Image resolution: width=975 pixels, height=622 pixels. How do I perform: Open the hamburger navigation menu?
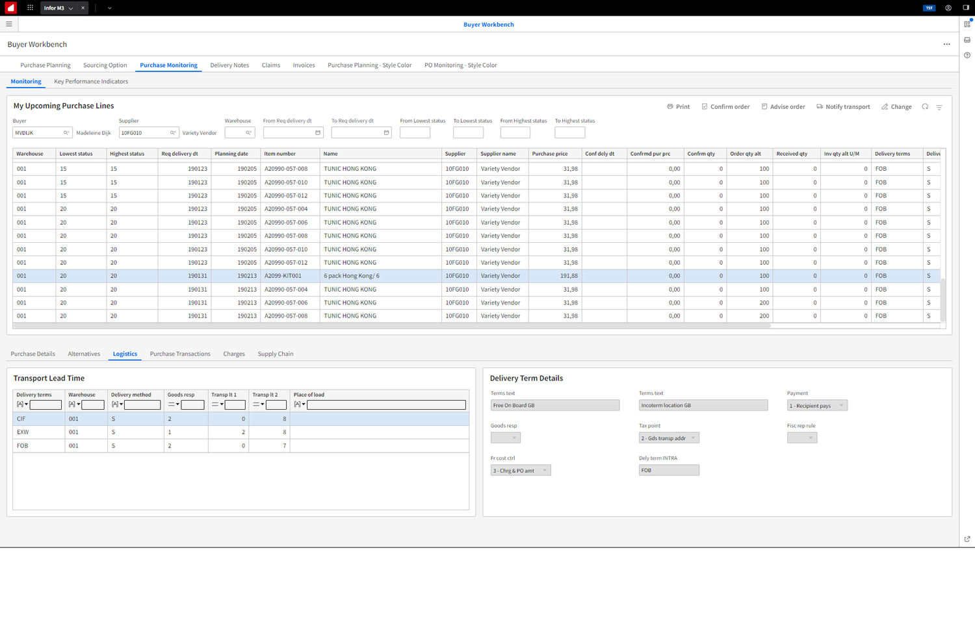tap(9, 24)
